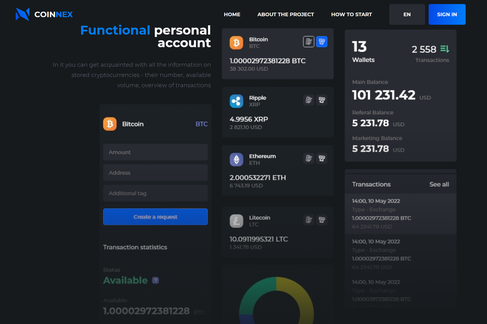Focus the Additional tag input field
This screenshot has width=487, height=324.
(x=155, y=193)
